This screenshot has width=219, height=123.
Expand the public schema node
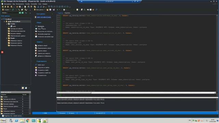tap(9, 26)
